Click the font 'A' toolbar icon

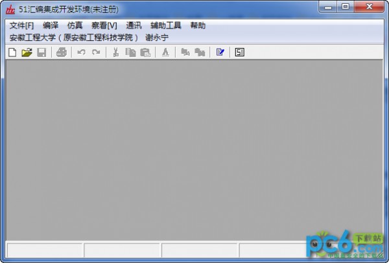point(165,52)
